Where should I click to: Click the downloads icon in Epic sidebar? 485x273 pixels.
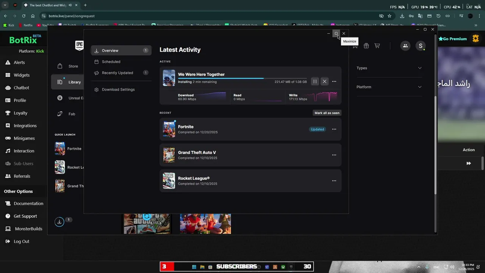click(x=59, y=222)
